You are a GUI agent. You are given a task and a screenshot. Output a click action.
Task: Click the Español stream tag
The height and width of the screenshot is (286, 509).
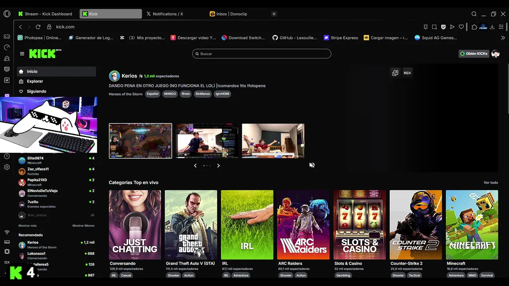coord(153,94)
